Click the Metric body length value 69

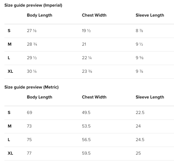pyautogui.click(x=30, y=113)
